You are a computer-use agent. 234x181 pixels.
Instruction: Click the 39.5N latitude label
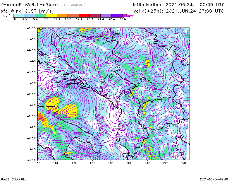point(31,160)
